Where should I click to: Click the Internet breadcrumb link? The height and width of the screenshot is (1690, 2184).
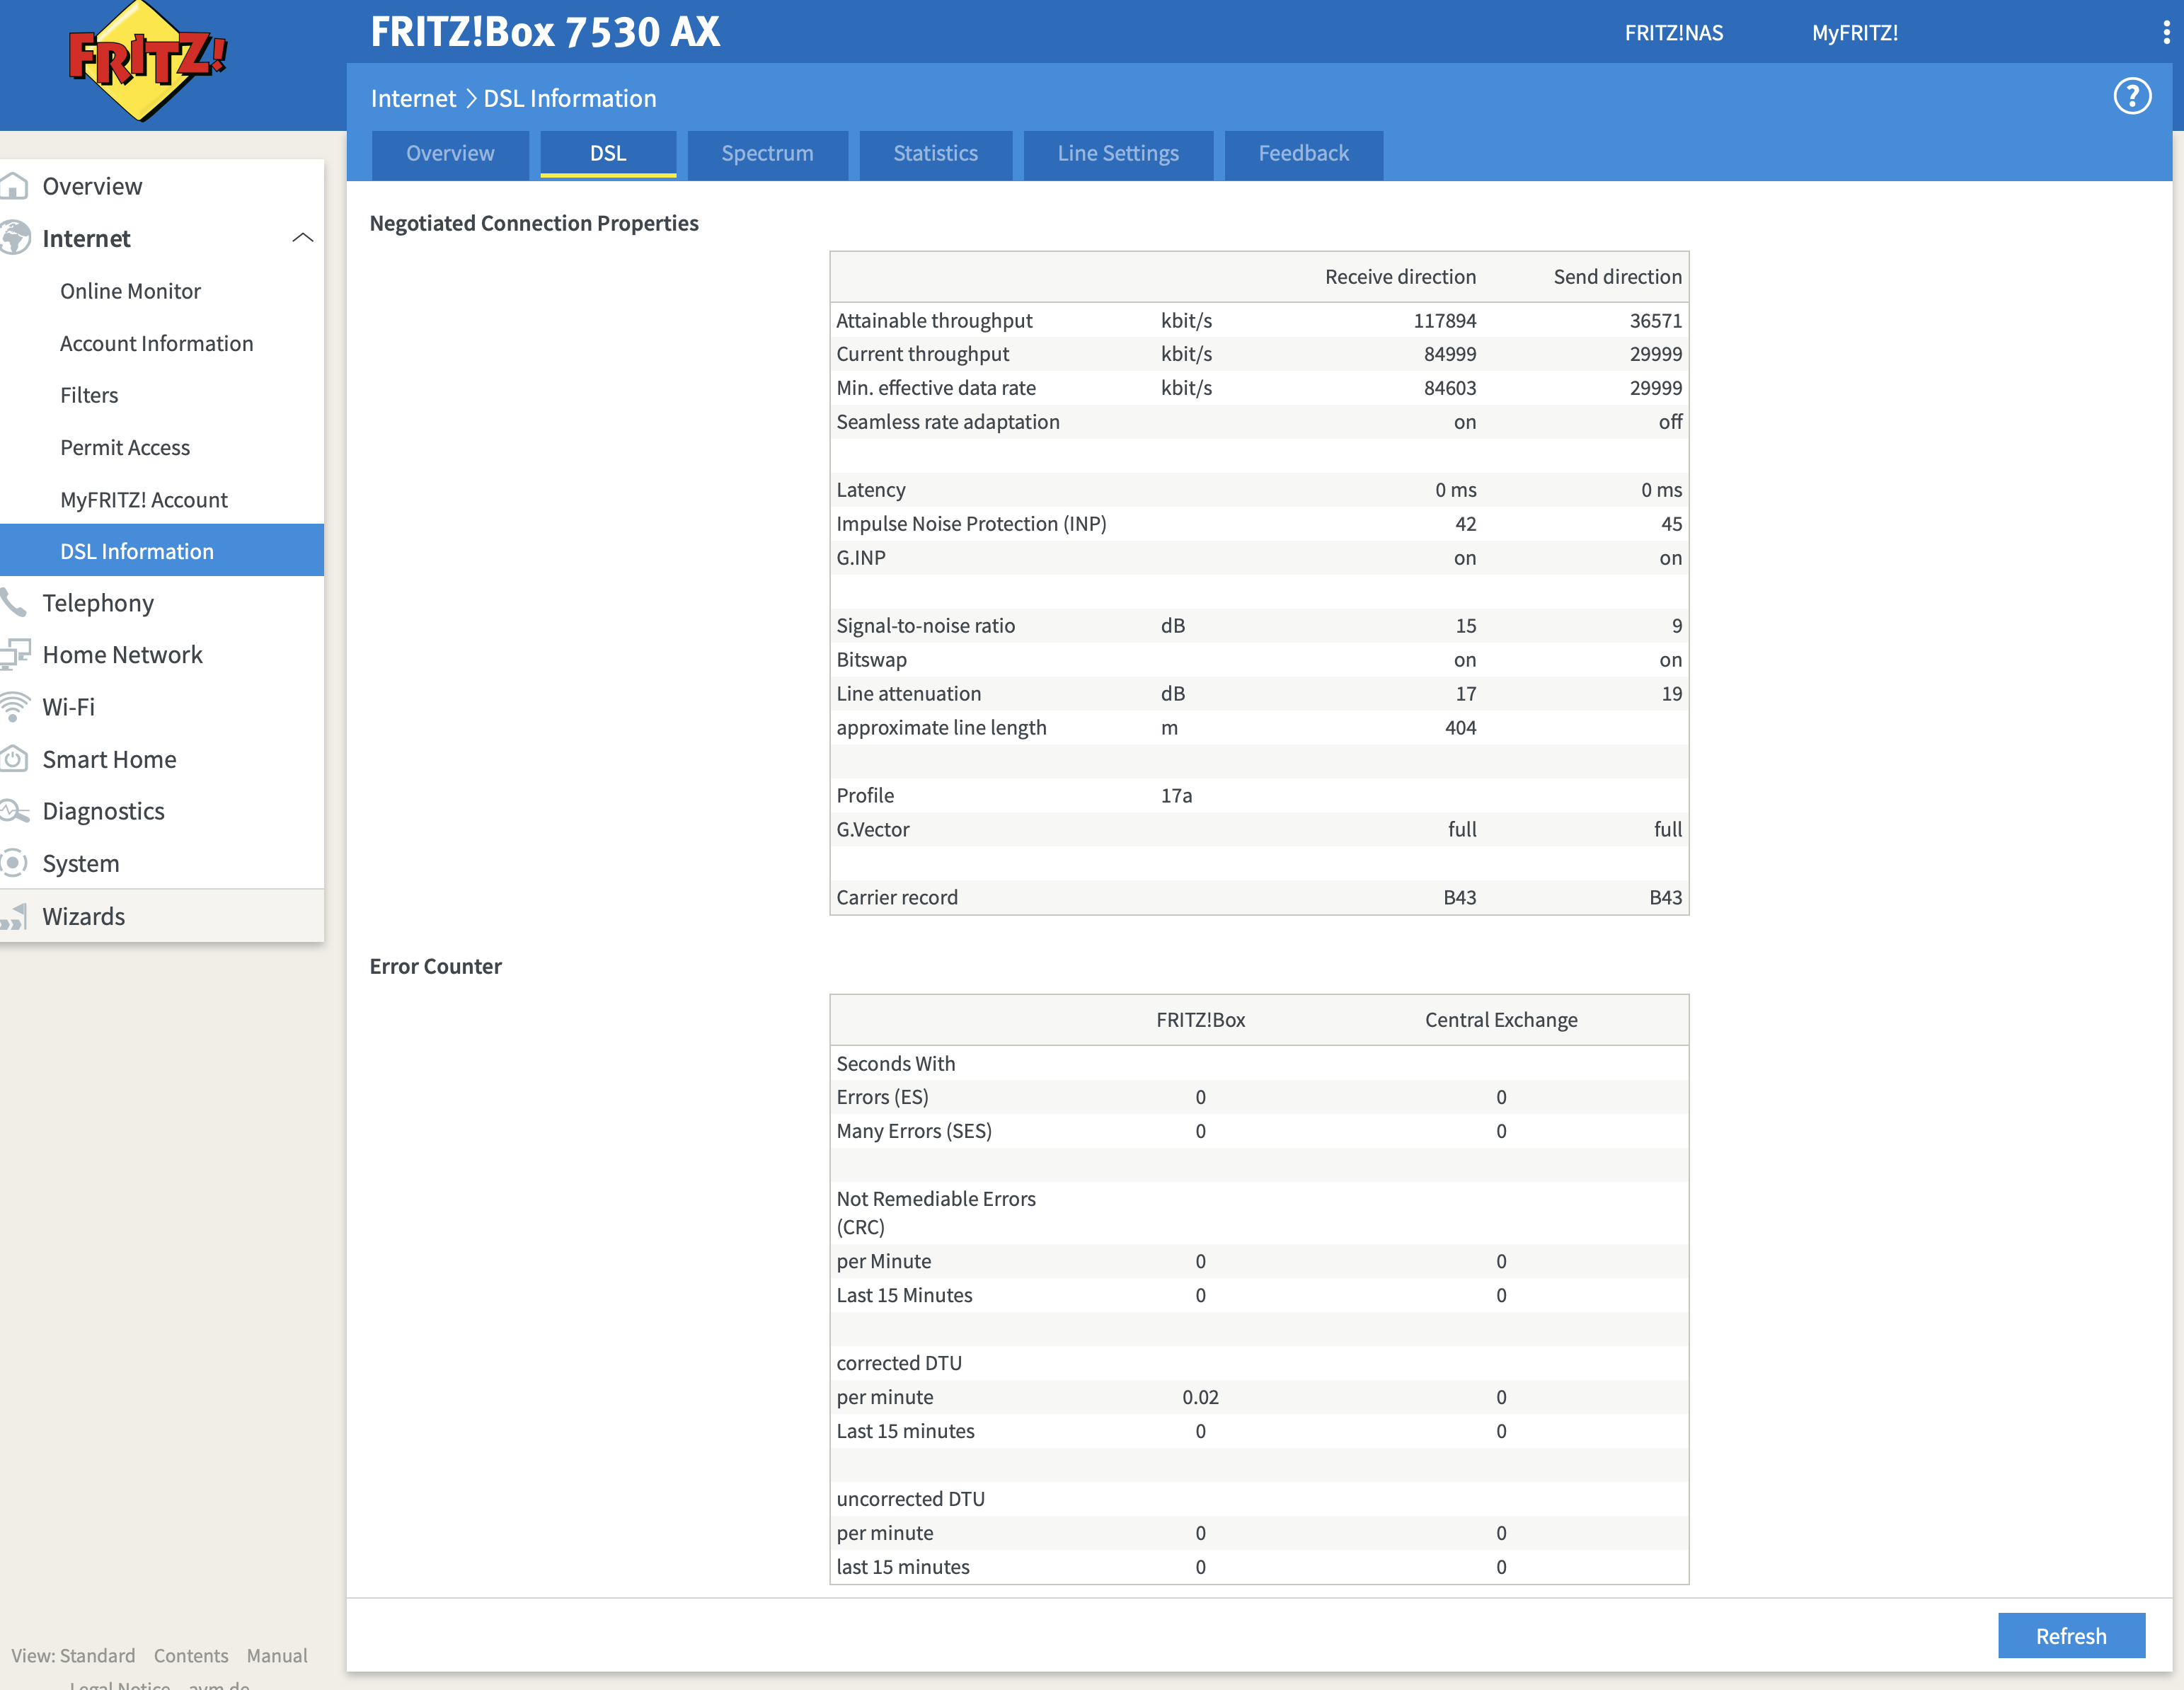[413, 98]
